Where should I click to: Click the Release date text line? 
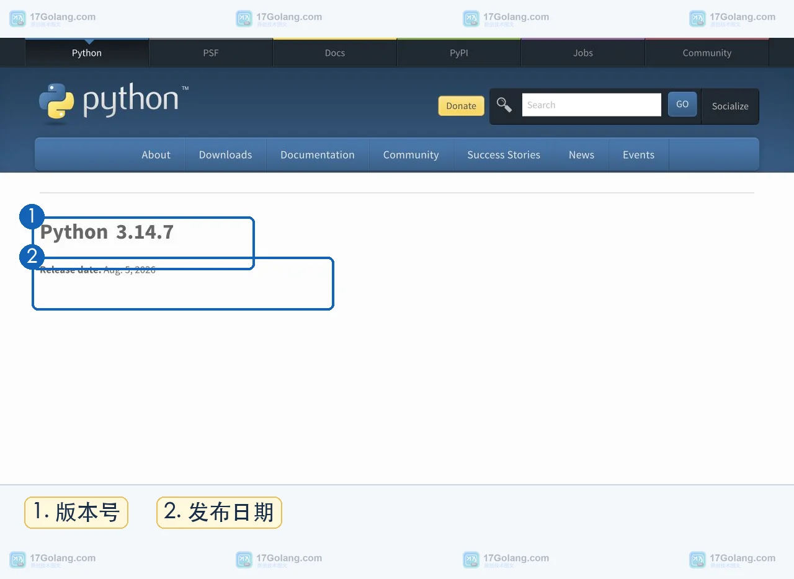click(98, 270)
